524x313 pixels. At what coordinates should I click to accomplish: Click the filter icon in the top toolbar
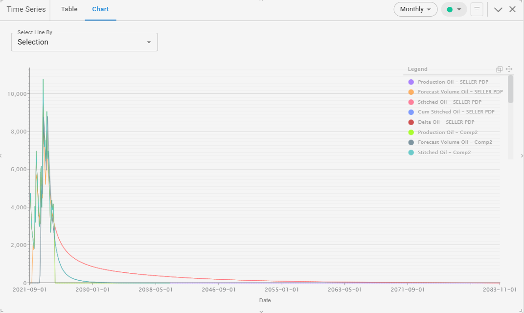(x=477, y=9)
